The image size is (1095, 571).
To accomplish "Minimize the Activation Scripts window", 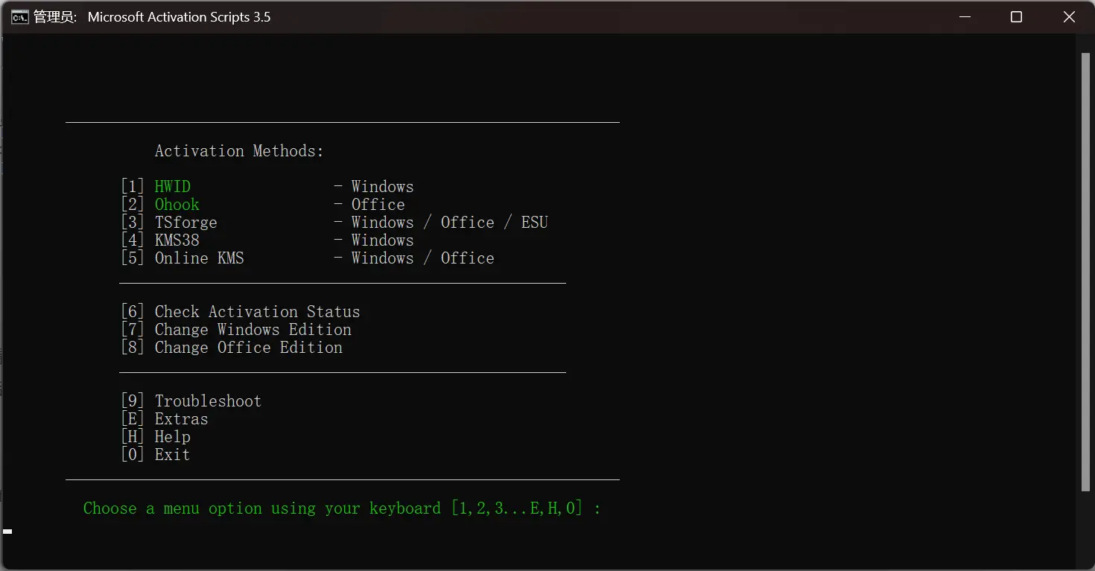I will tap(963, 17).
